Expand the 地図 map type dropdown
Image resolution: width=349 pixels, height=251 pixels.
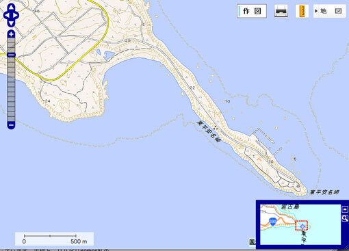click(330, 11)
